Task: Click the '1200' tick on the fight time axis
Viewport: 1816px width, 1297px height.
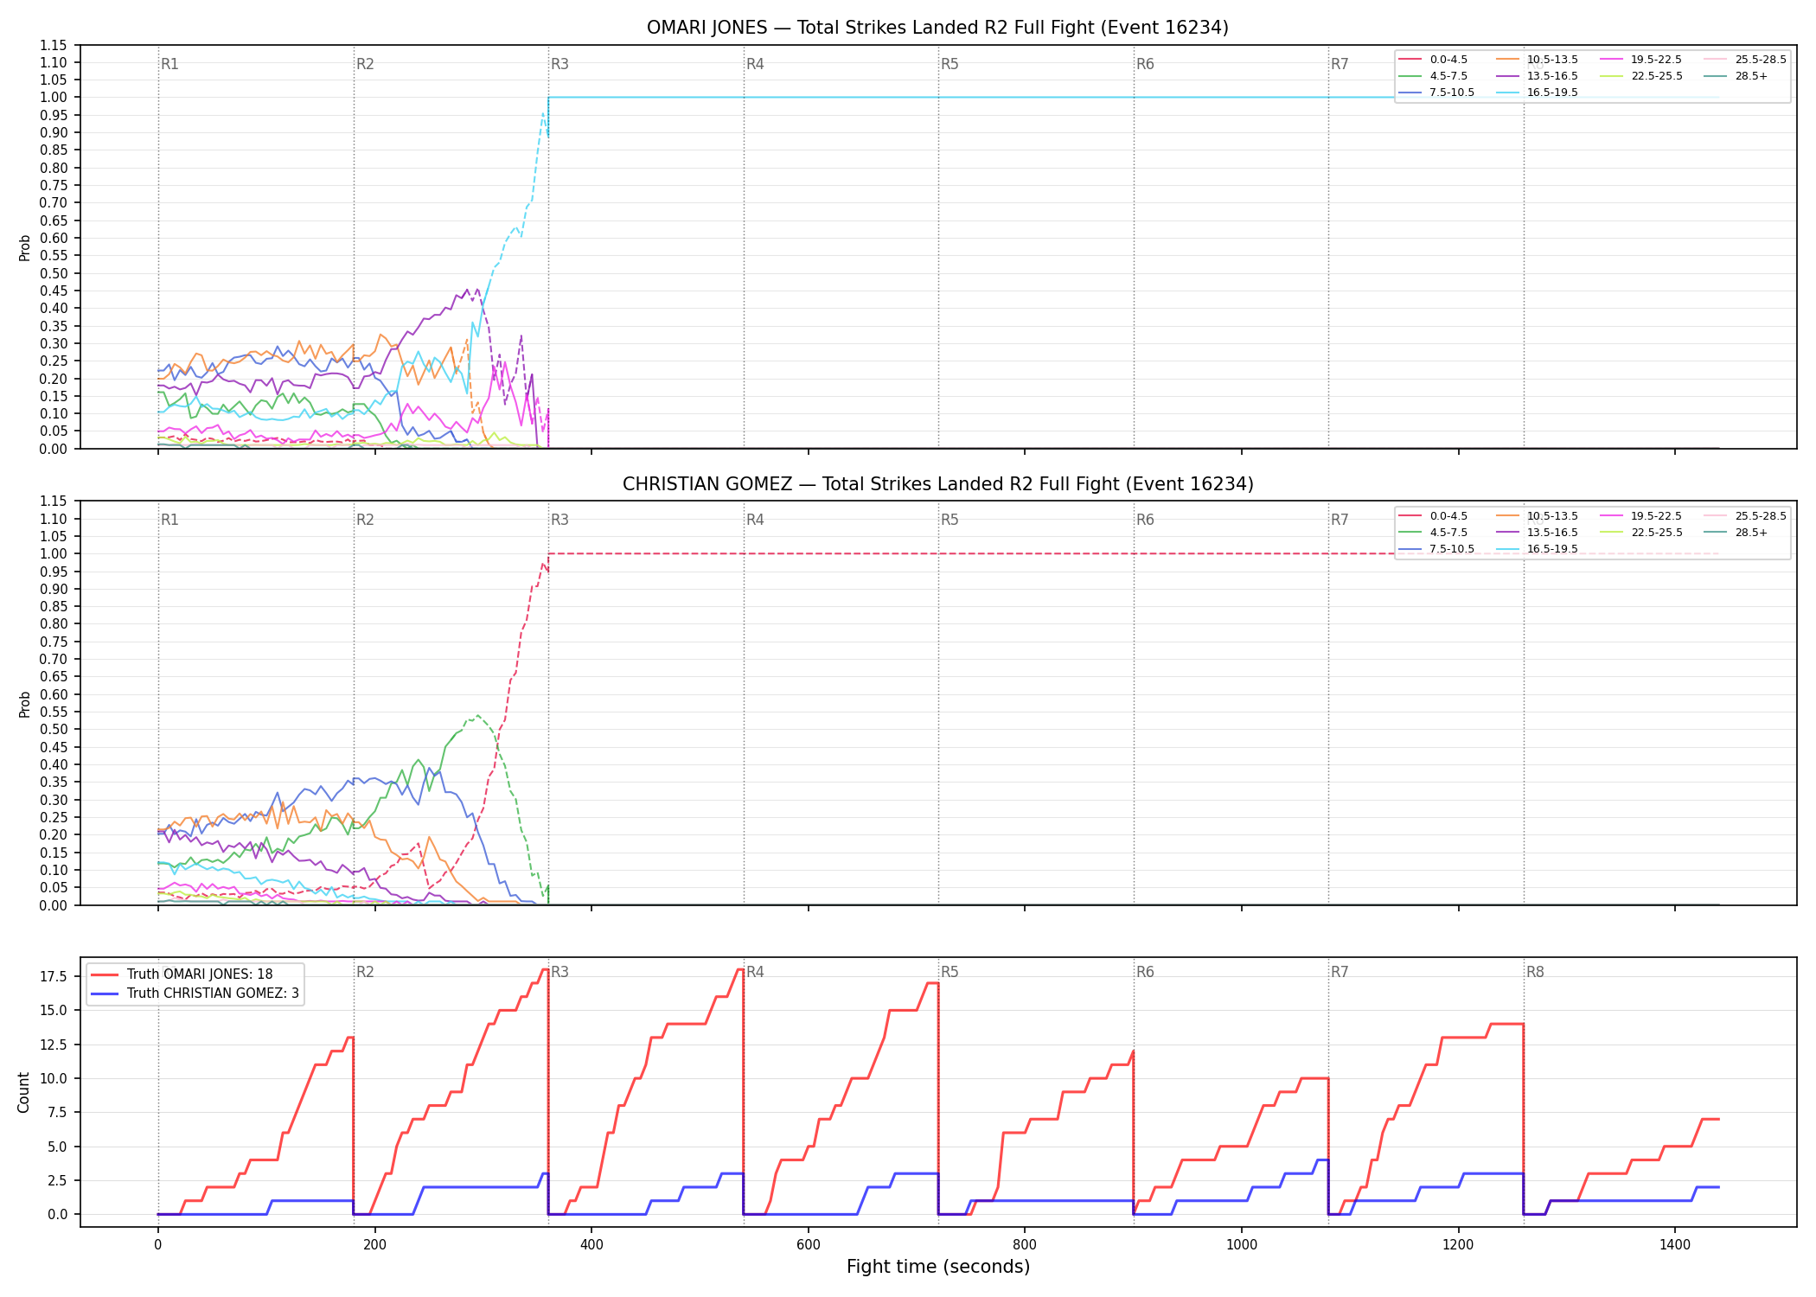Action: coord(1459,1245)
